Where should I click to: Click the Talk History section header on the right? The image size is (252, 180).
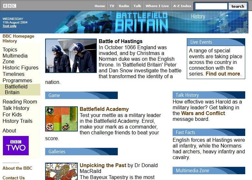pyautogui.click(x=209, y=95)
